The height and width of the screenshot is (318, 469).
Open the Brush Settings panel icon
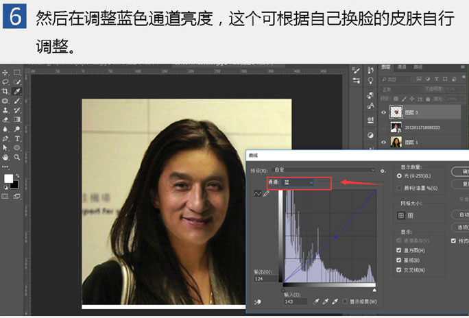click(356, 71)
